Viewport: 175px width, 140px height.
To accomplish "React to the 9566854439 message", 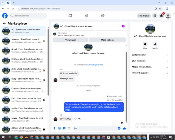I will coord(76,119).
